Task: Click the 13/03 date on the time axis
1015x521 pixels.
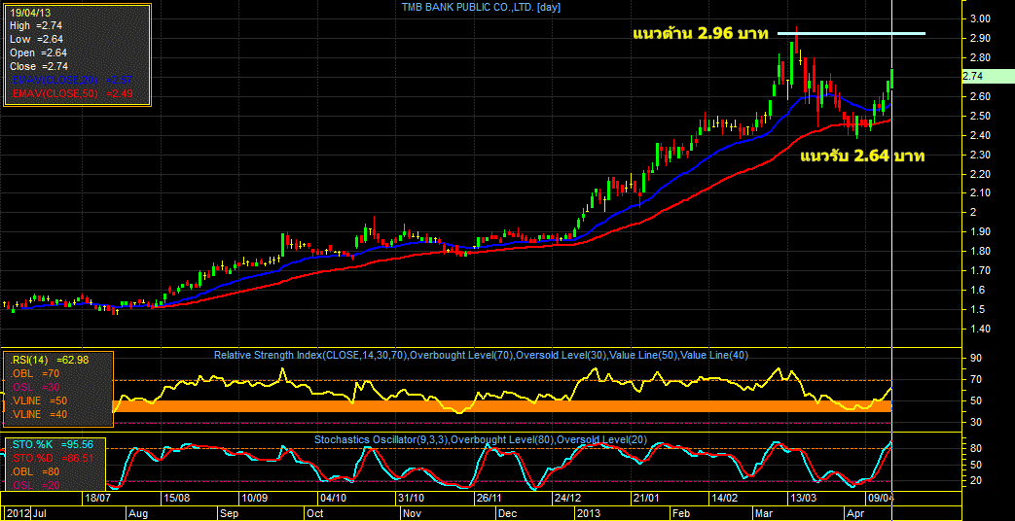Action: (803, 499)
